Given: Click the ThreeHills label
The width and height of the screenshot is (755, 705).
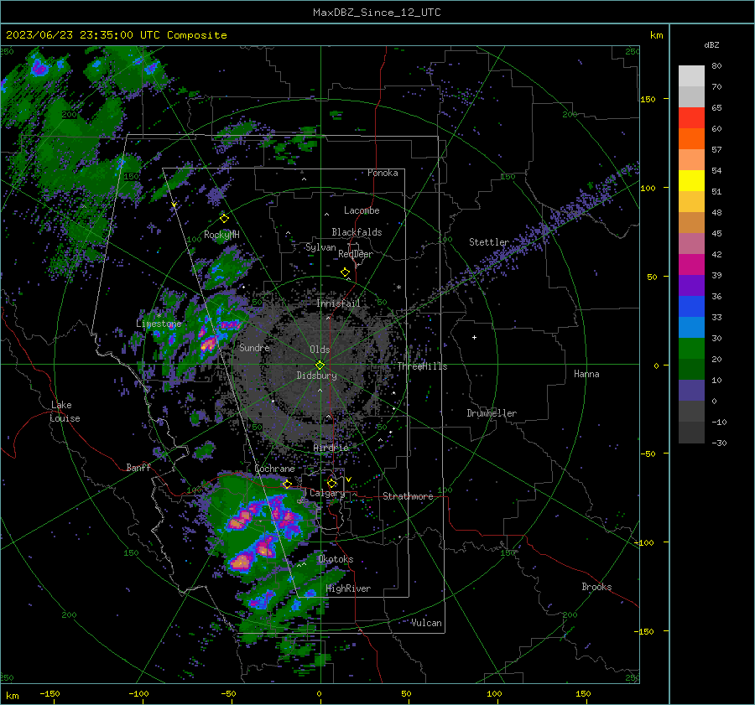Looking at the screenshot, I should 422,366.
